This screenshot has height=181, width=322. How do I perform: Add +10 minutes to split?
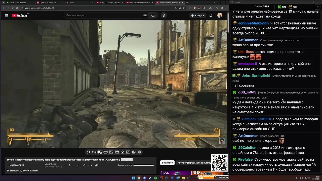[90, 165]
